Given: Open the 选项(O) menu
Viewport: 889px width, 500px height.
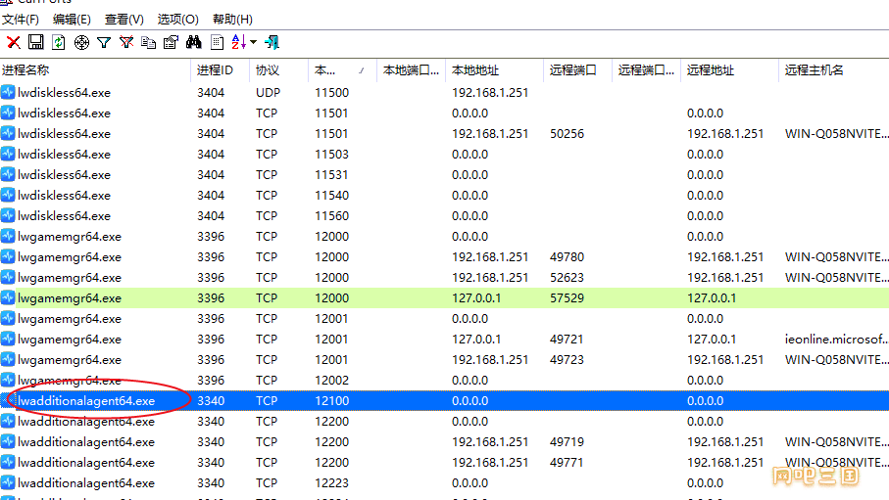Looking at the screenshot, I should [178, 20].
